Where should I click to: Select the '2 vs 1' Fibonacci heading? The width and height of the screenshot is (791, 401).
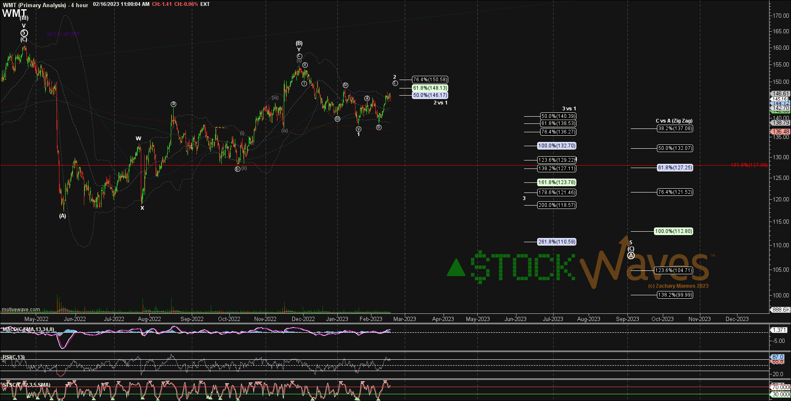click(x=441, y=103)
